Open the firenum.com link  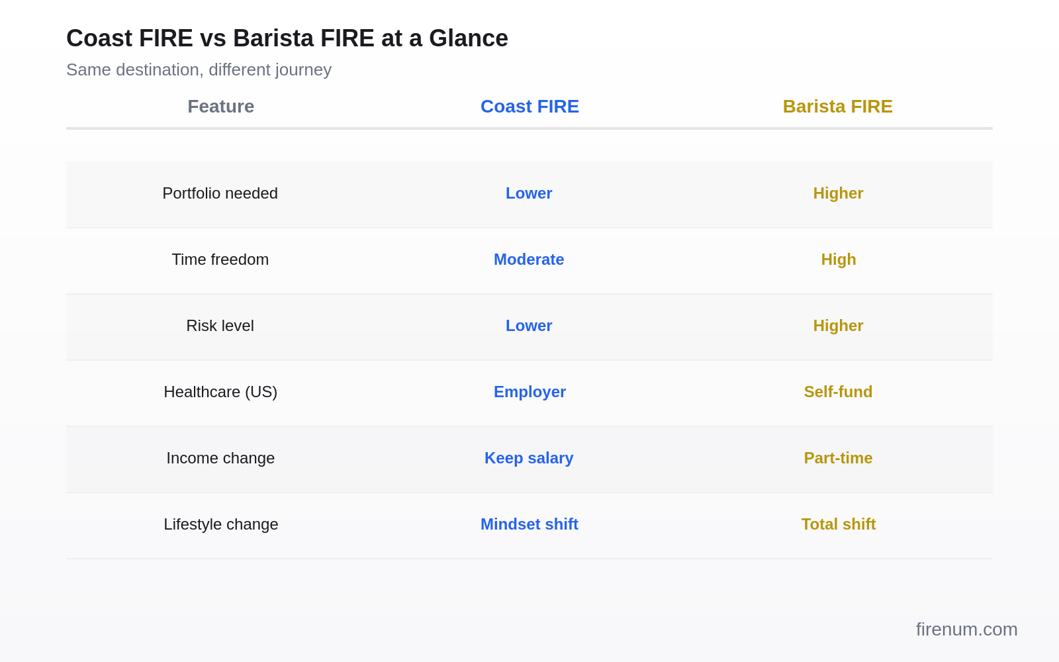tap(967, 629)
